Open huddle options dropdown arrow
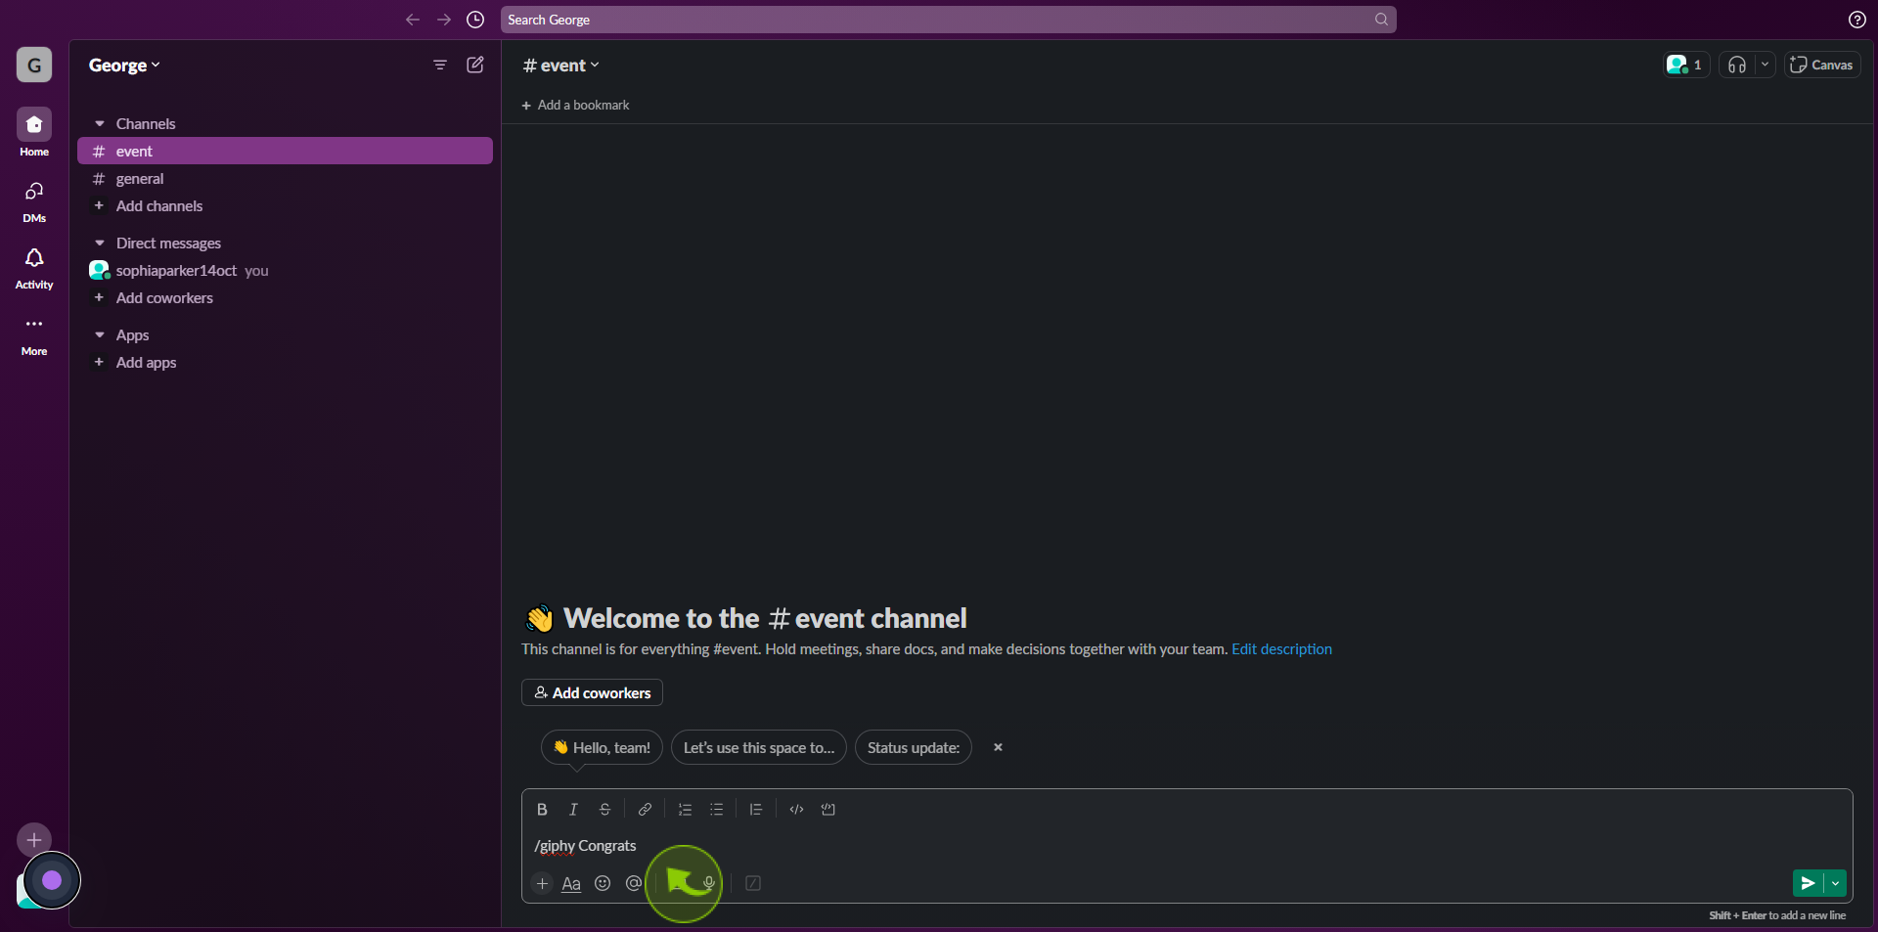Image resolution: width=1878 pixels, height=932 pixels. pyautogui.click(x=1765, y=65)
